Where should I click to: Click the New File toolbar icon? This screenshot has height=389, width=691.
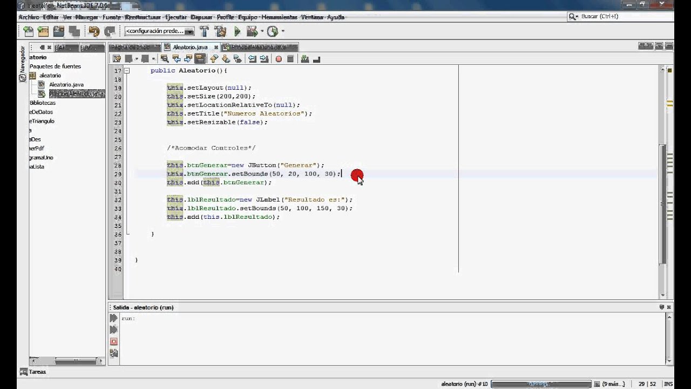(x=29, y=31)
